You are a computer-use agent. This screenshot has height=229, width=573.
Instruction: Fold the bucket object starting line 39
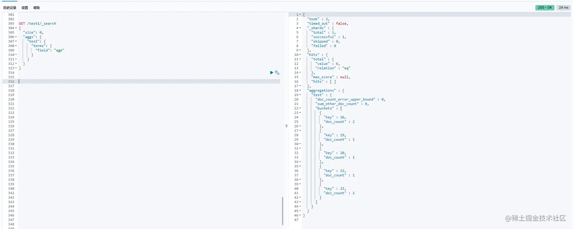click(300, 184)
